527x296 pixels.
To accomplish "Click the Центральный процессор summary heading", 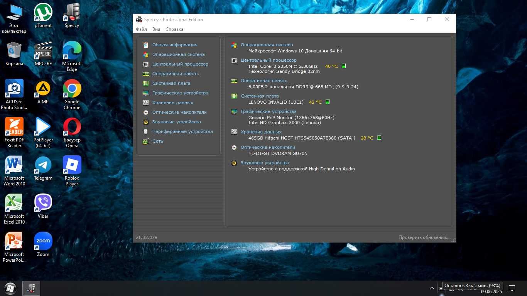I will (x=269, y=60).
